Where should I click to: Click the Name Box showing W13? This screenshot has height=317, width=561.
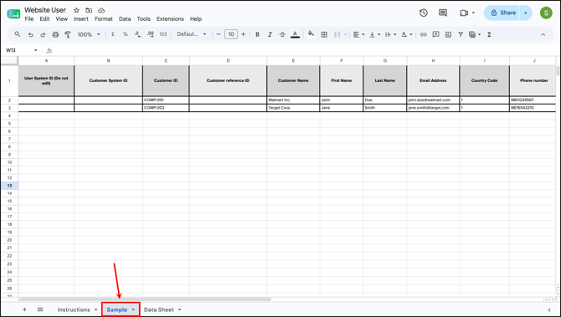pos(22,50)
